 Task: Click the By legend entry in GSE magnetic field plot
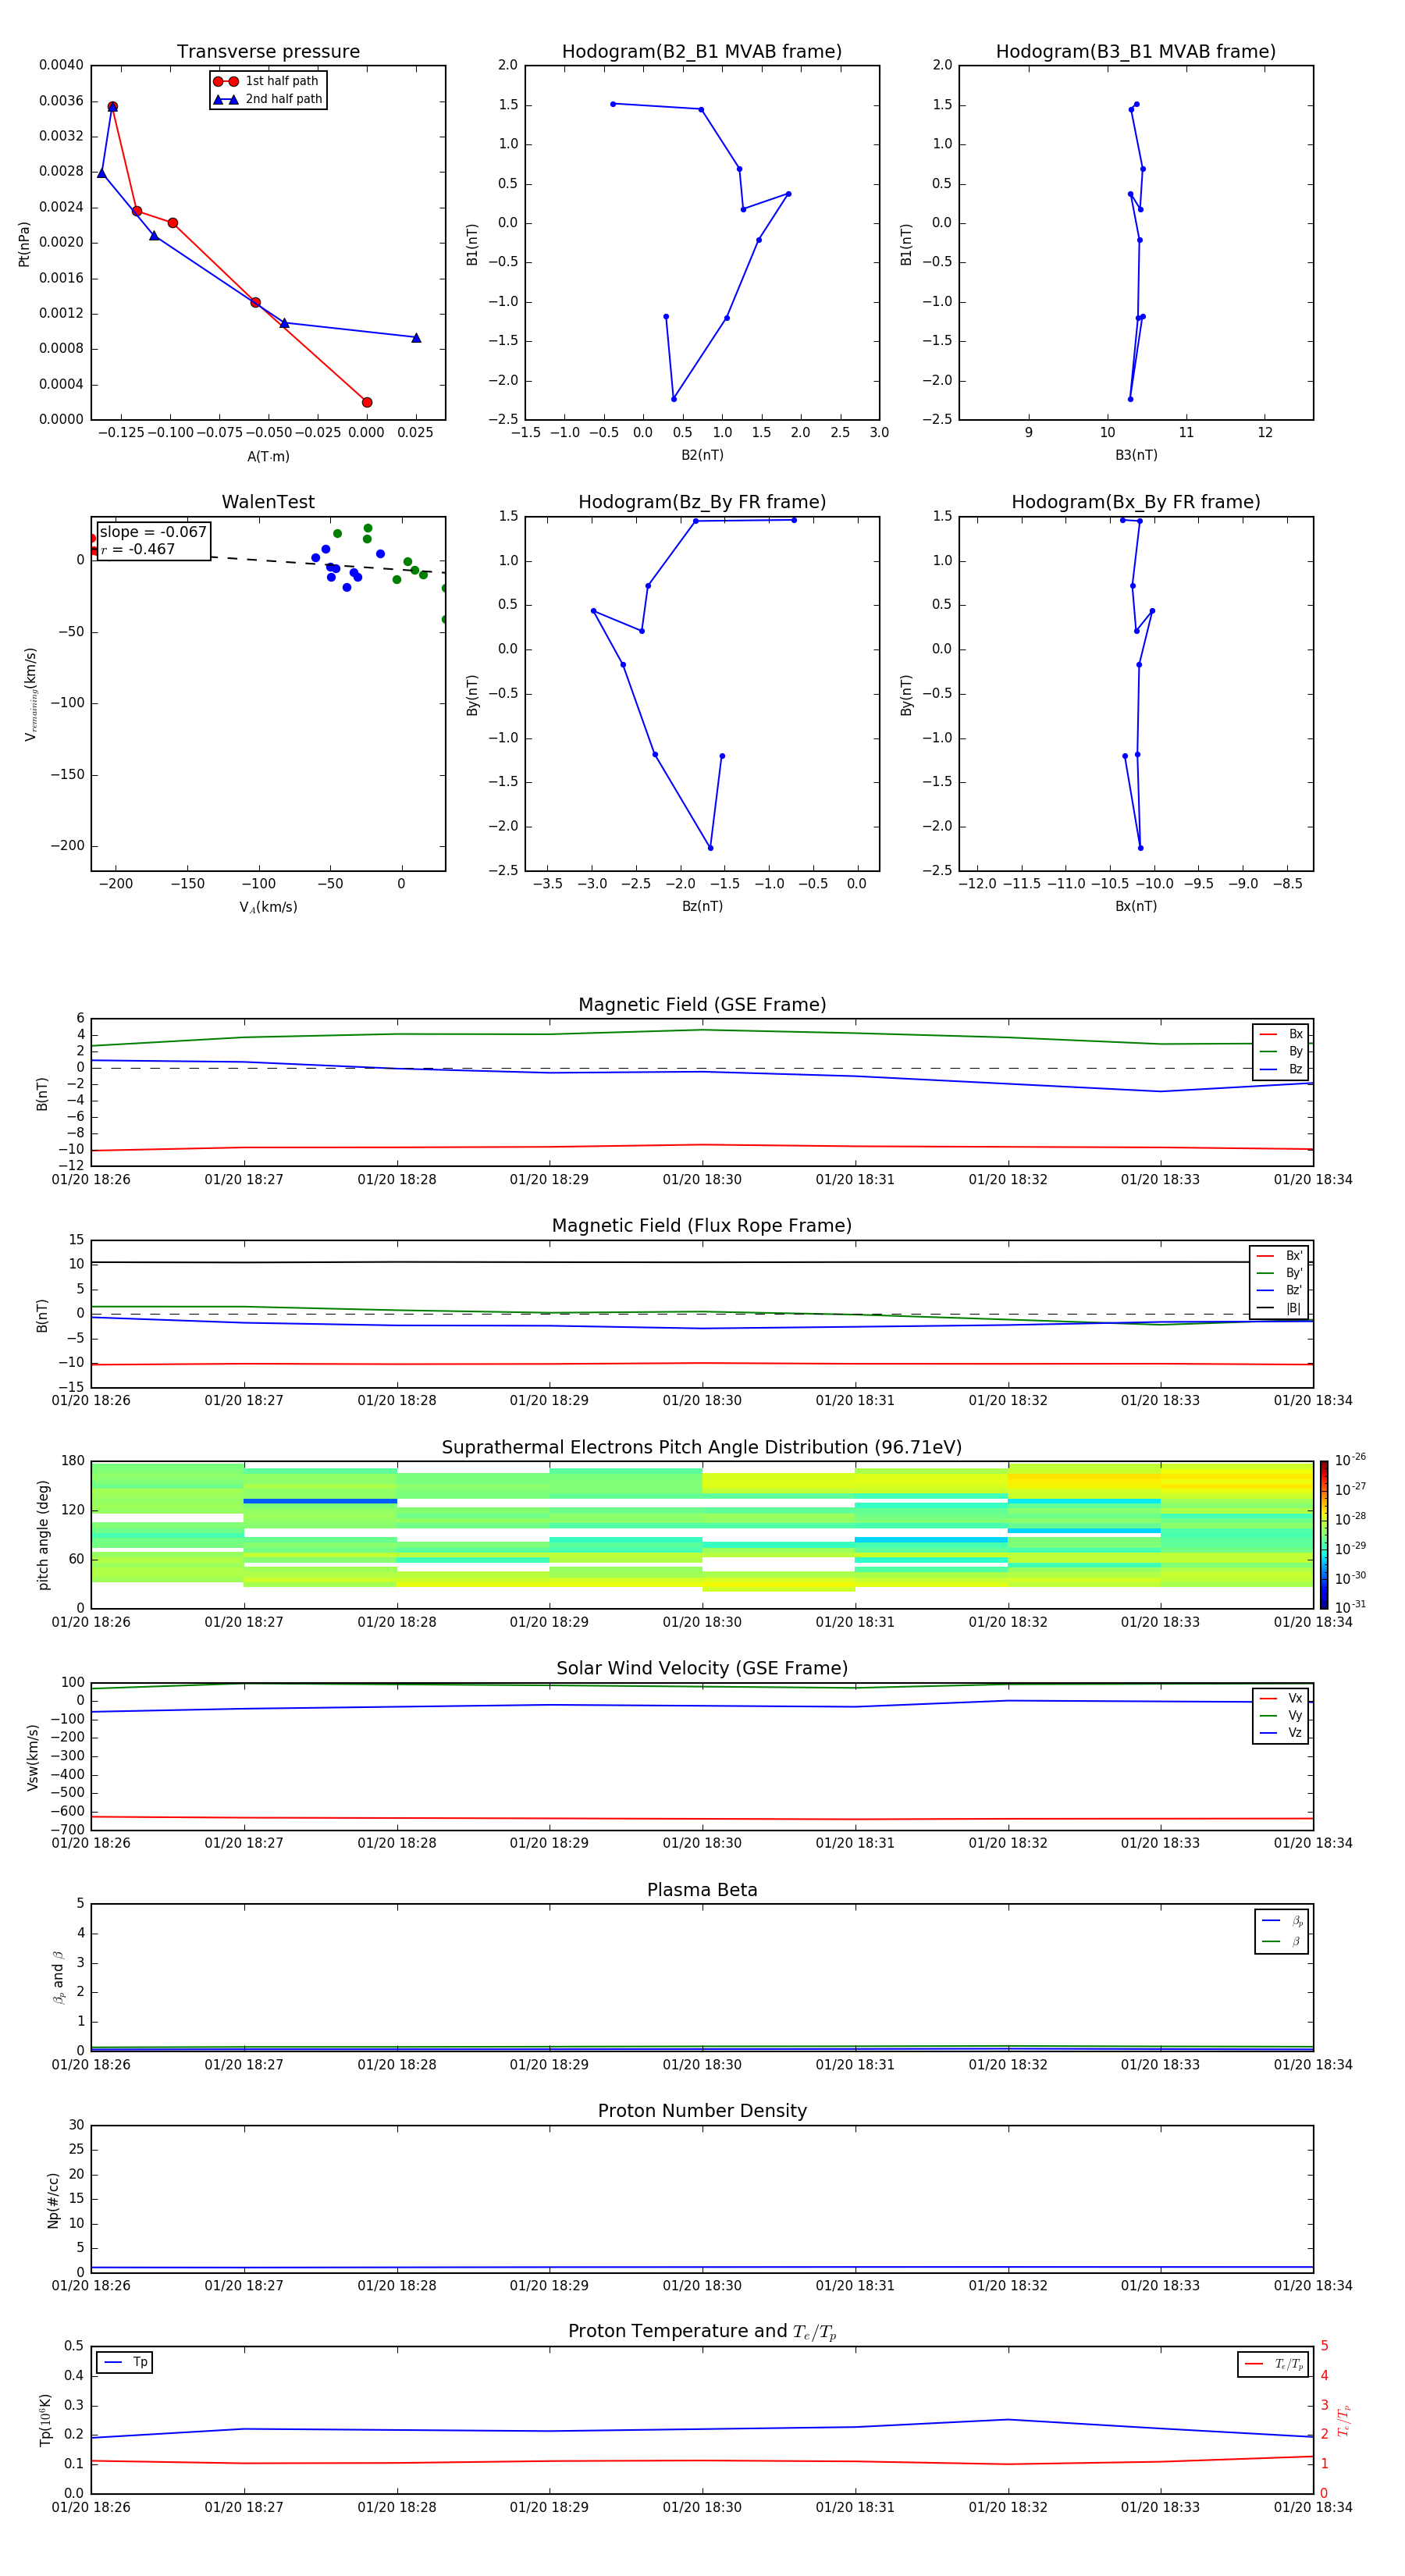coord(1281,1052)
